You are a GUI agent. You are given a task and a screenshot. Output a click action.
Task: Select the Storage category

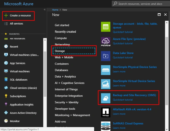pos(74,51)
